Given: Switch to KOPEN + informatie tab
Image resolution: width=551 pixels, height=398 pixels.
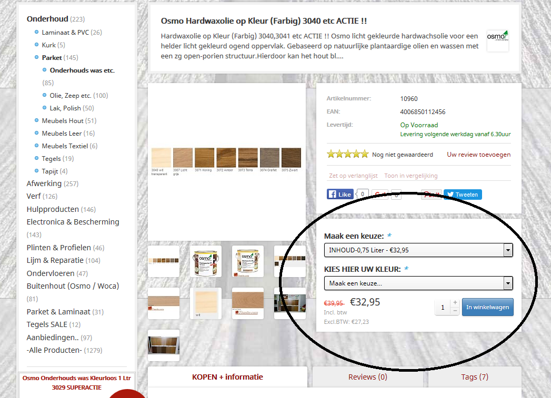Looking at the screenshot, I should (227, 377).
